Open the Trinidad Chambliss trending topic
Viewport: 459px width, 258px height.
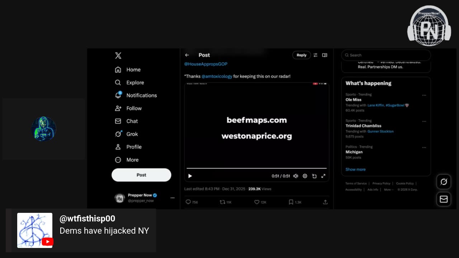(363, 126)
